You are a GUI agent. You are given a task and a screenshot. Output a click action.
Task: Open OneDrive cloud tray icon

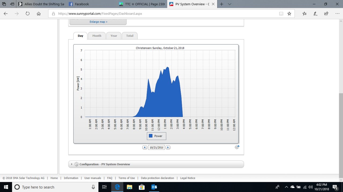292,187
